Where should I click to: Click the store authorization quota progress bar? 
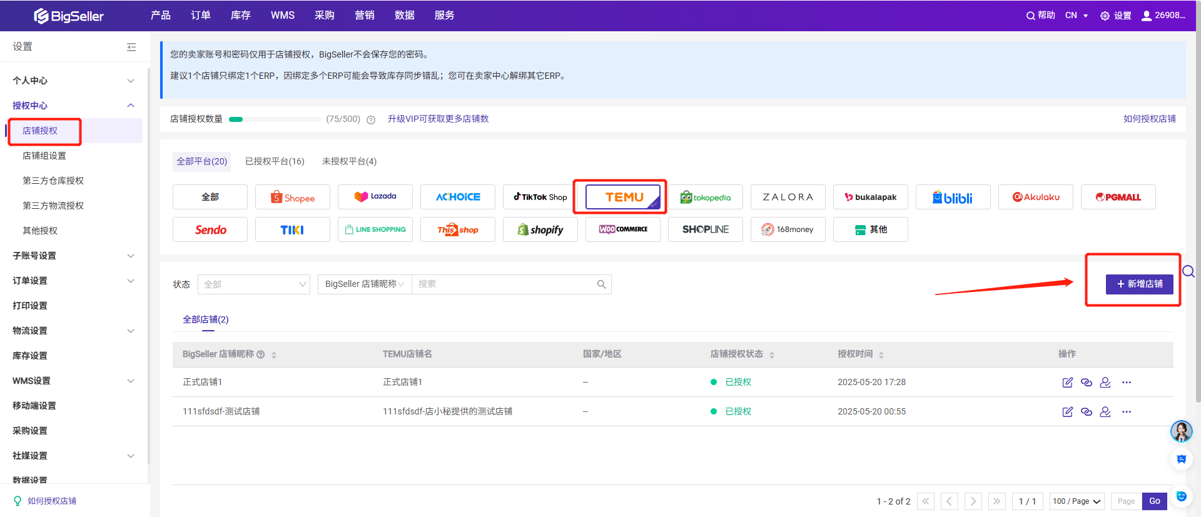(275, 119)
